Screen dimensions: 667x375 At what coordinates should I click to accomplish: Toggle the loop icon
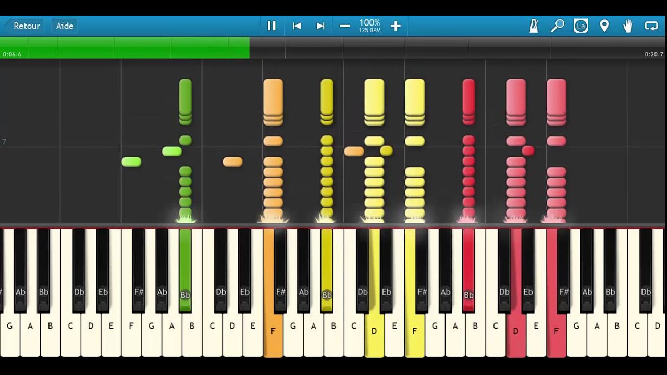(x=651, y=26)
